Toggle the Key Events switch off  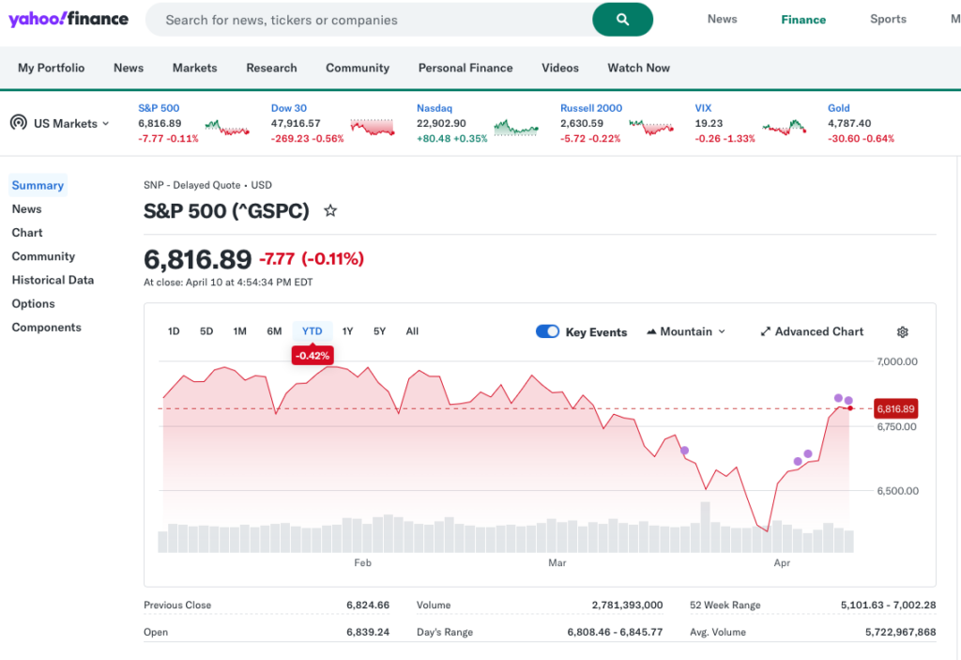click(x=547, y=331)
